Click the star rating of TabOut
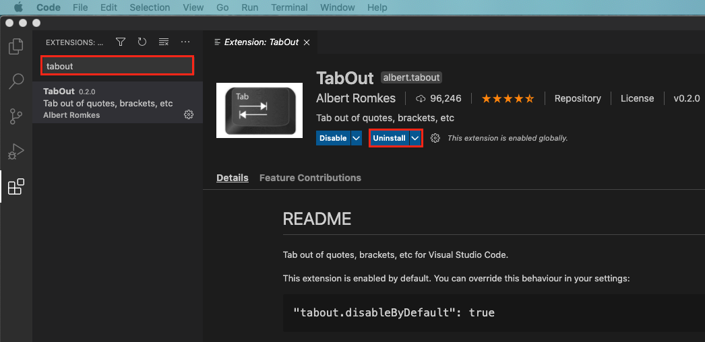 point(508,98)
